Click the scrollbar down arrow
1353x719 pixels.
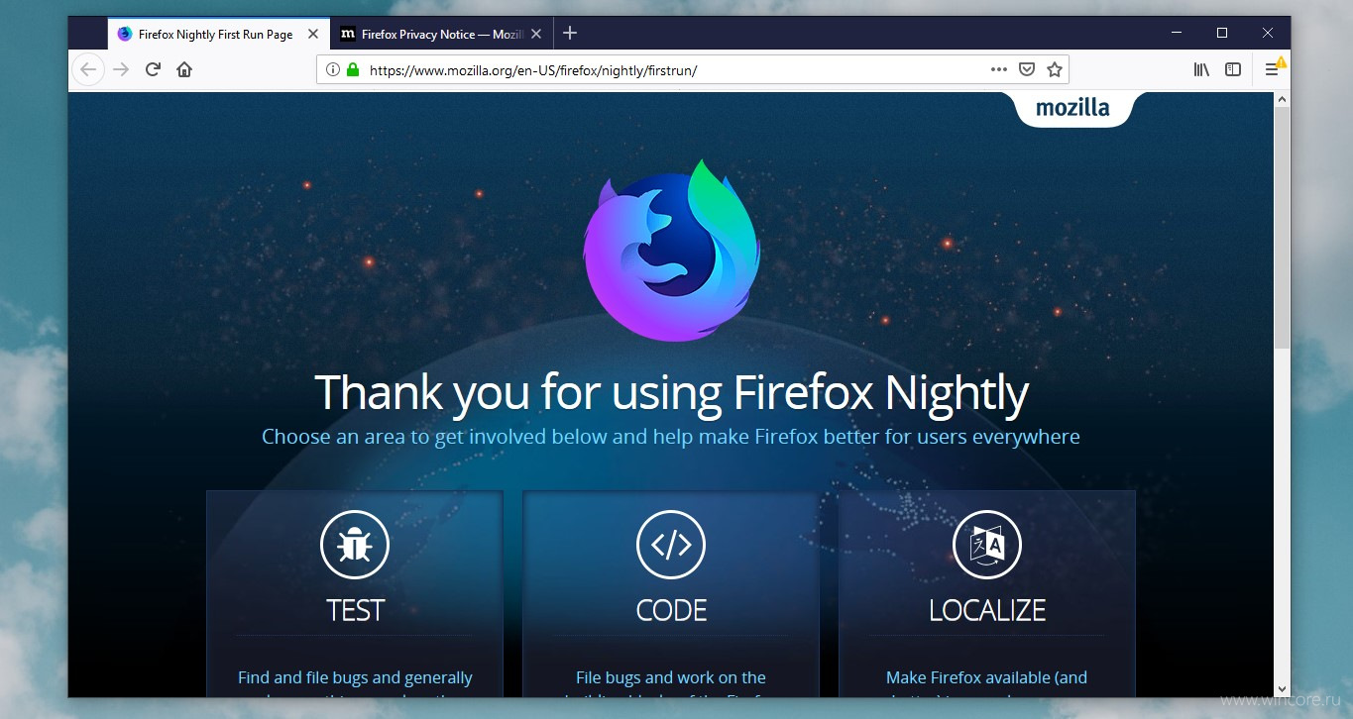tap(1283, 688)
